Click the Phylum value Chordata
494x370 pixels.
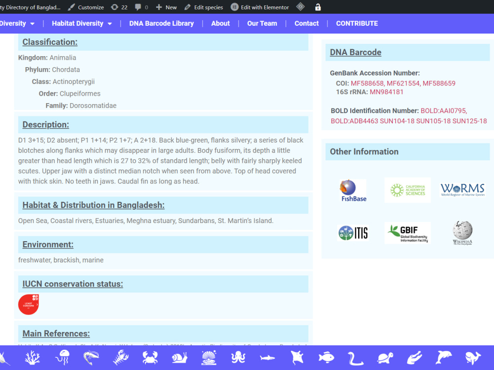click(x=66, y=70)
